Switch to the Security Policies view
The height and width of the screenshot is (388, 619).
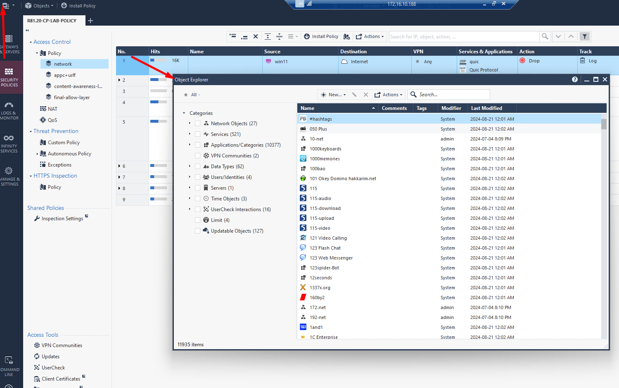[x=9, y=77]
